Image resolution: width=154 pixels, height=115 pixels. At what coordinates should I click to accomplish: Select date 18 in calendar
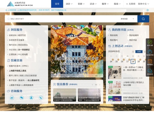click(133, 61)
